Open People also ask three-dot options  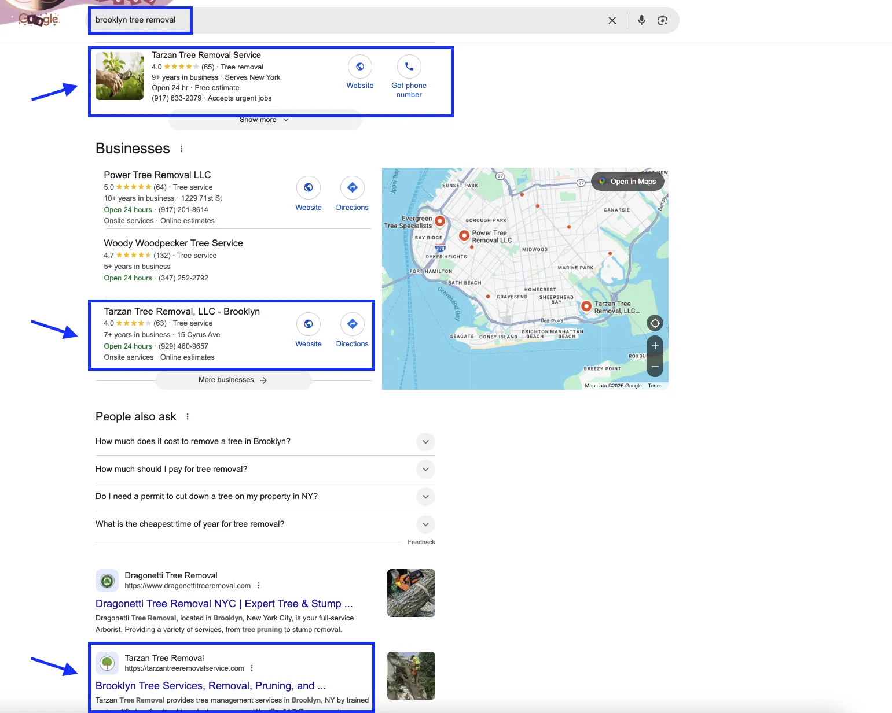(x=188, y=416)
